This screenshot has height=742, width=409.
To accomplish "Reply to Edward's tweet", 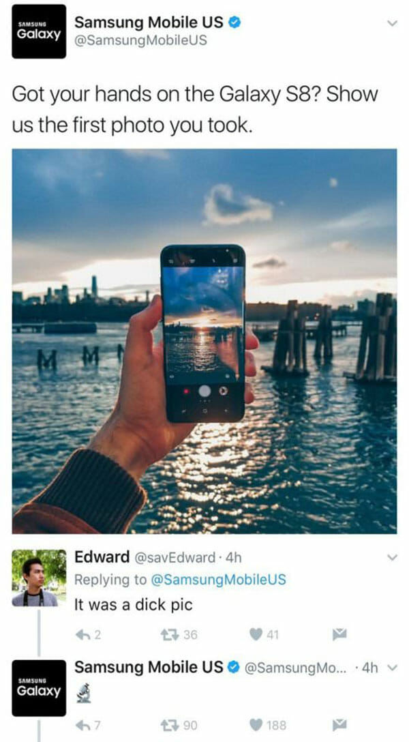I will point(82,634).
